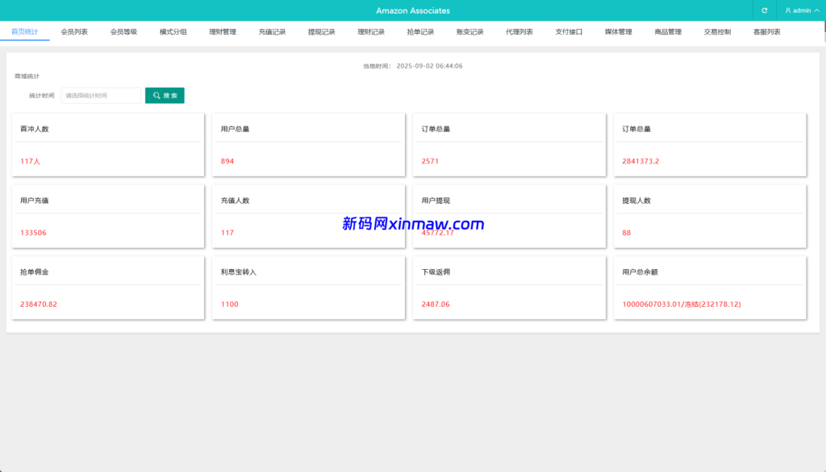The height and width of the screenshot is (472, 826).
Task: View the 充值记录 recharge records tab
Action: coord(274,31)
